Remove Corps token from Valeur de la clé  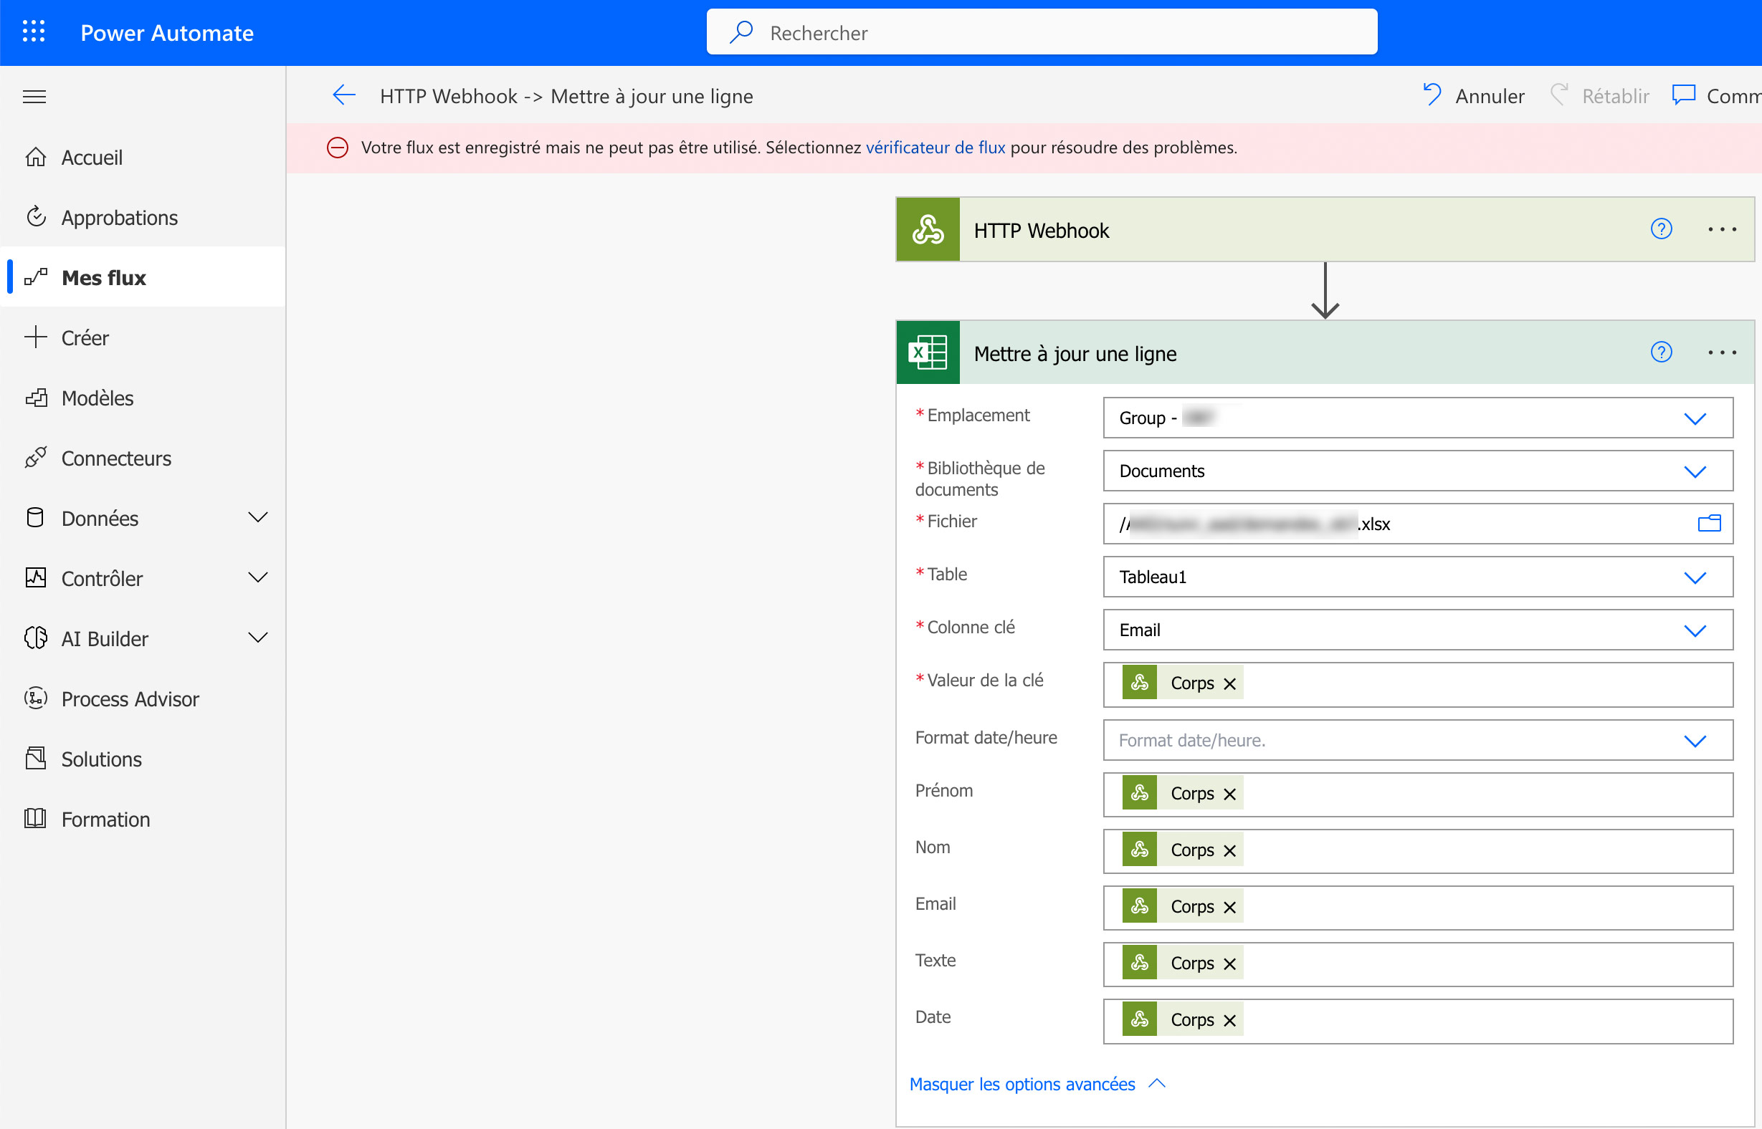pos(1230,684)
